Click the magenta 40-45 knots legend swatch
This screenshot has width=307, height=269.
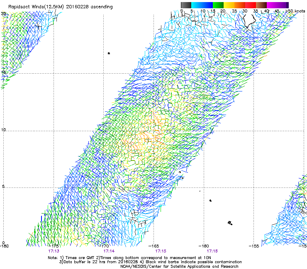tap(272, 5)
